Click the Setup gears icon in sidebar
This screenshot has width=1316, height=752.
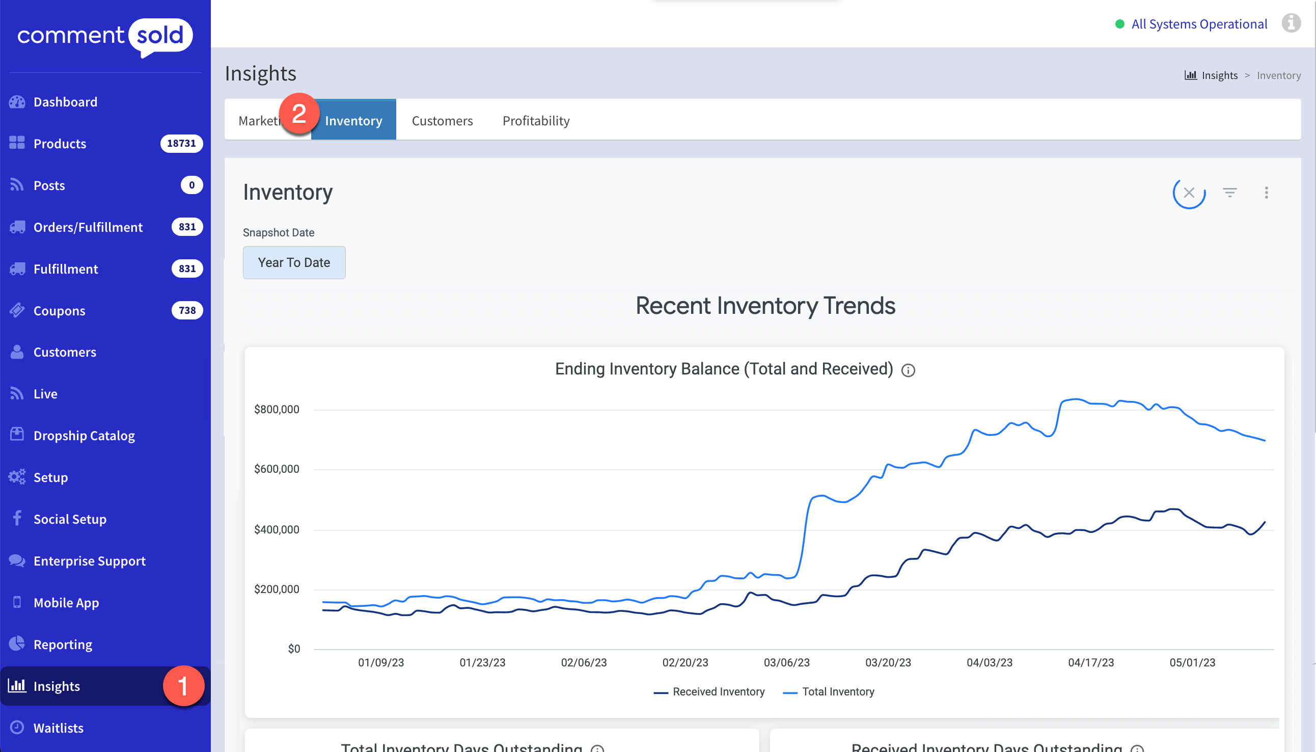coord(17,477)
